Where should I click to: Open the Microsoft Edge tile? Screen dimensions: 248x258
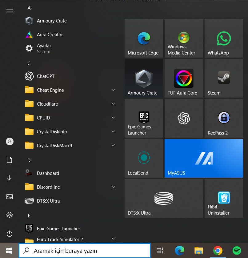pyautogui.click(x=144, y=38)
